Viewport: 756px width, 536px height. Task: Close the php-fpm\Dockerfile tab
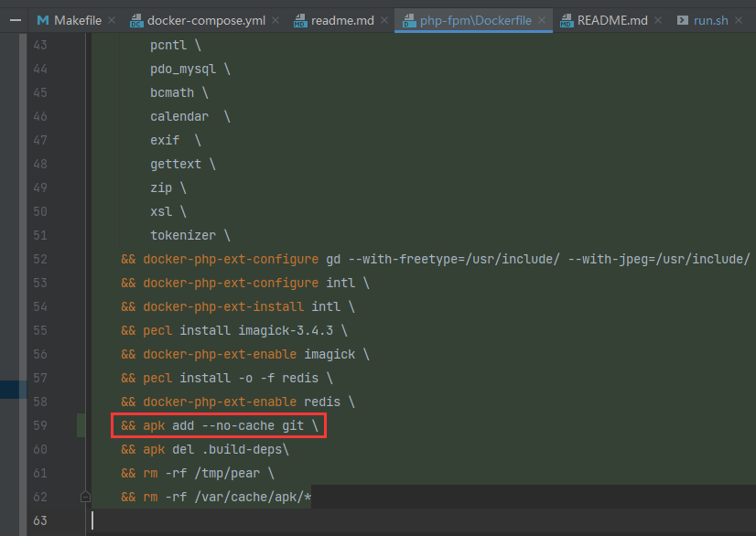click(x=543, y=20)
